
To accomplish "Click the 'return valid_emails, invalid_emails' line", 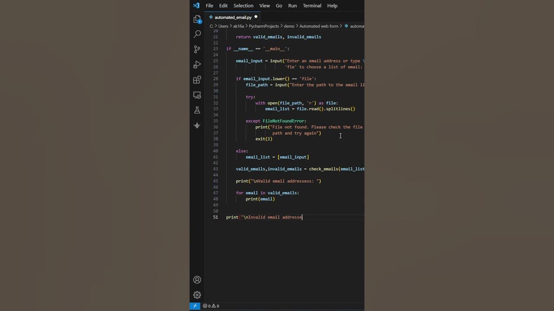I will pos(278,37).
